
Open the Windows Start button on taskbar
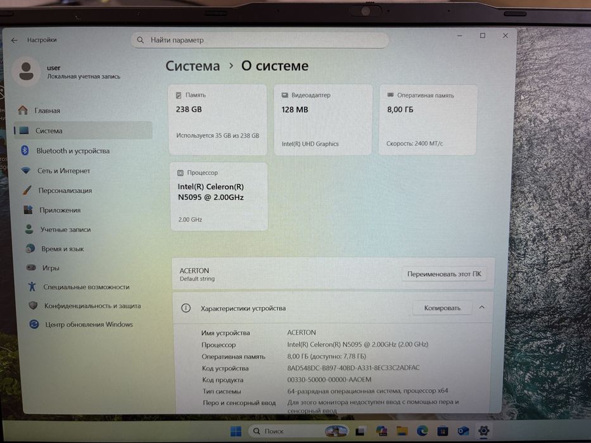236,431
